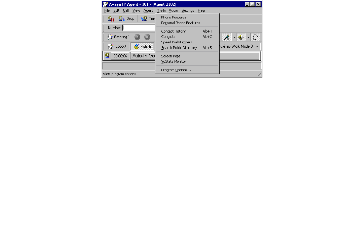Choose Search Public Directory

187,48
